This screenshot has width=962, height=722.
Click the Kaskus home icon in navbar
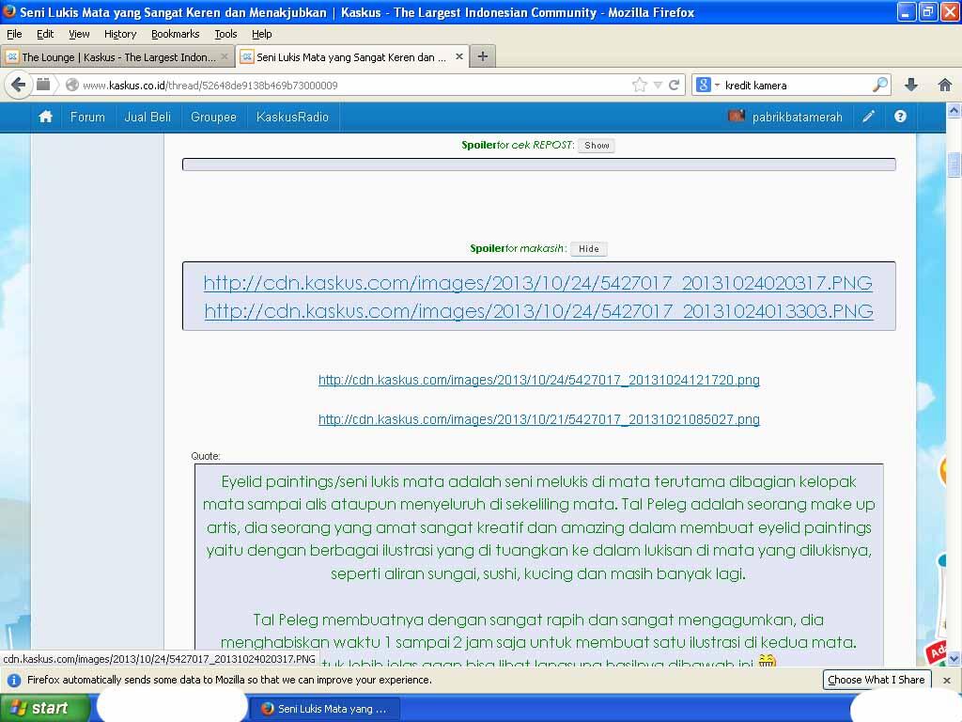[x=45, y=117]
